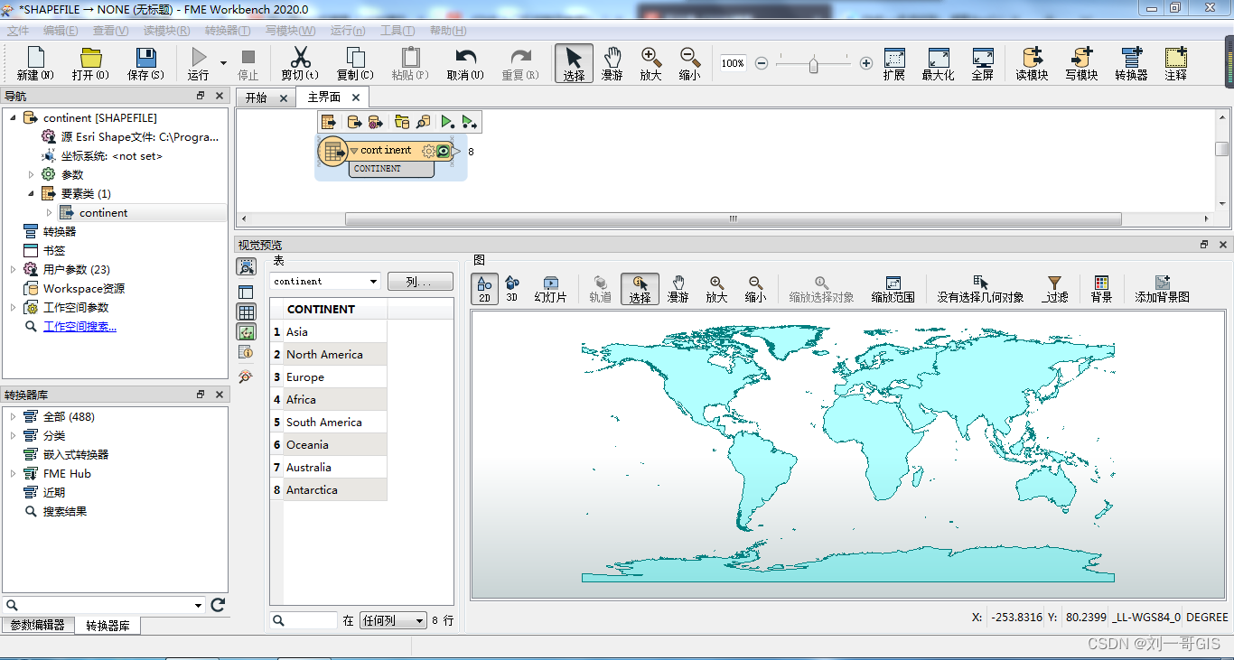Collapse the 要素类 (1) tree node
1234x660 pixels.
32,194
